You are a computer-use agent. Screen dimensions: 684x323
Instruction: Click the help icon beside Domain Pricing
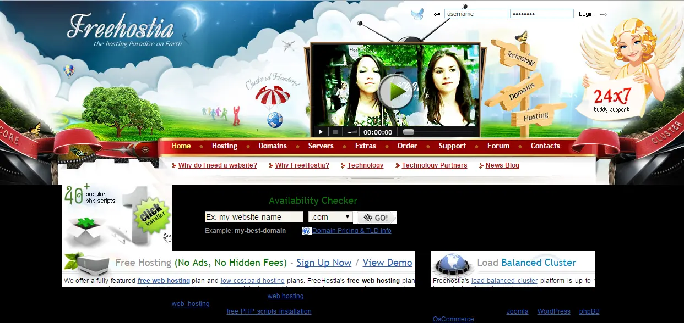[x=307, y=231]
